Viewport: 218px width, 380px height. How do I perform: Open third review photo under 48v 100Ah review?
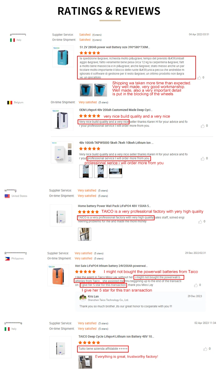pyautogui.click(x=116, y=171)
